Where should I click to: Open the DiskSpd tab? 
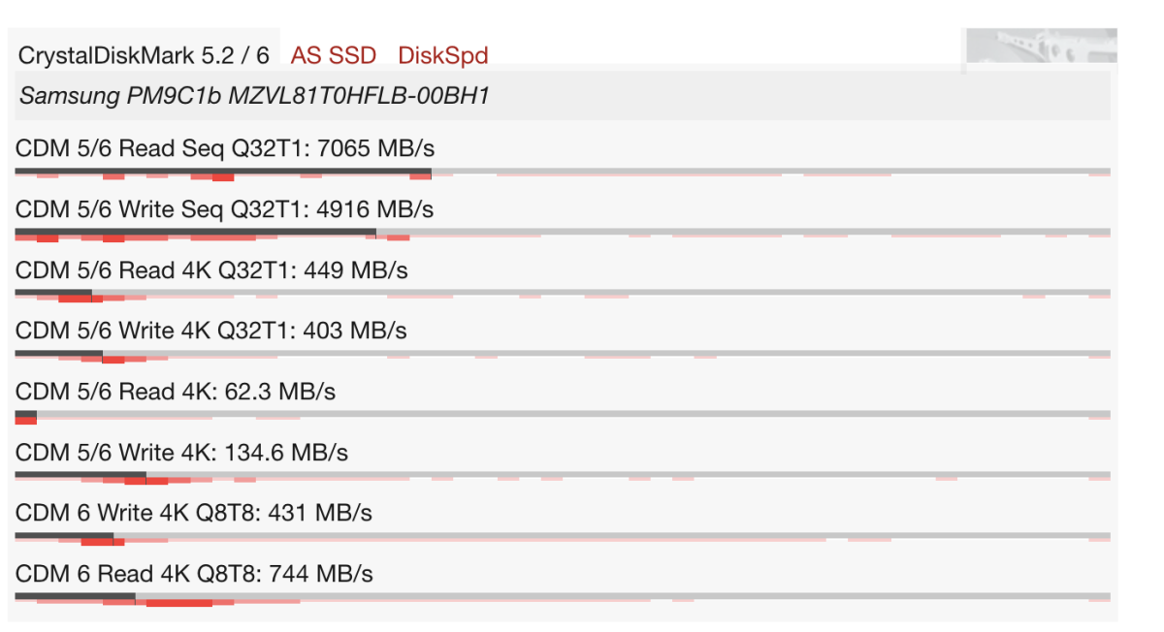[442, 55]
